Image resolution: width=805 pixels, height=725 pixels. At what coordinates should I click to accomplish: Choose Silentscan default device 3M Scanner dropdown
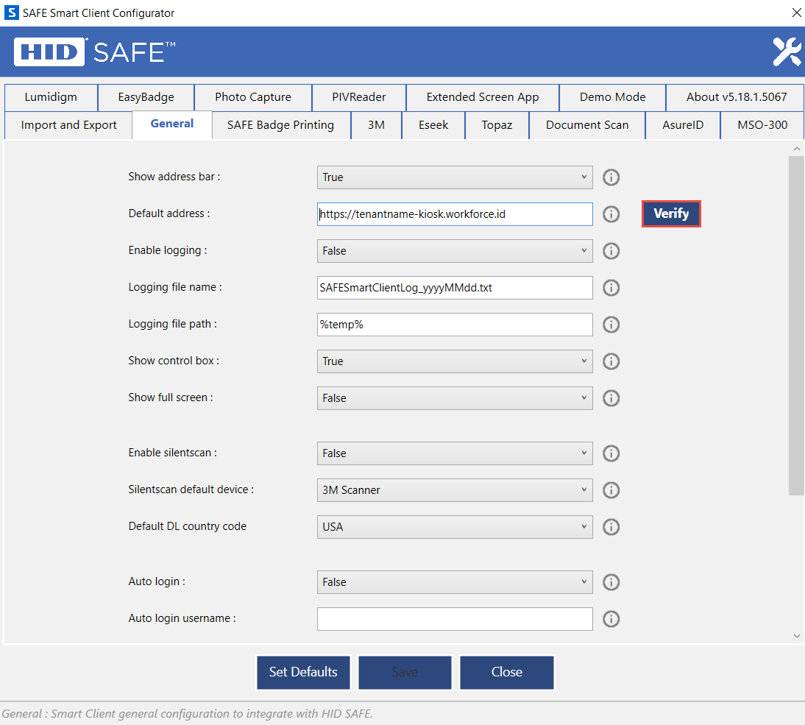click(455, 490)
